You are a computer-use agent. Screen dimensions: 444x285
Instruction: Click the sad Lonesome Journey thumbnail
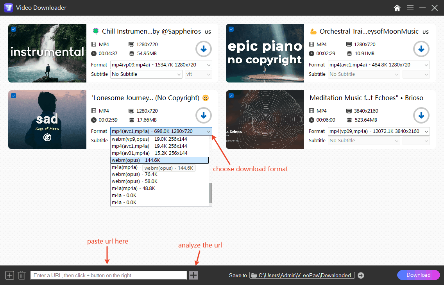47,120
